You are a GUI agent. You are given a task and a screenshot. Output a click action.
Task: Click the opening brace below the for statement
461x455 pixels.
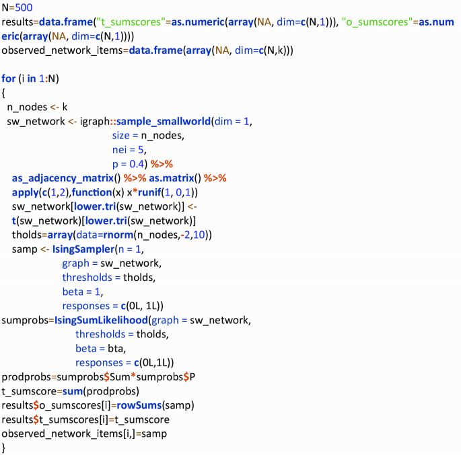(x=3, y=93)
